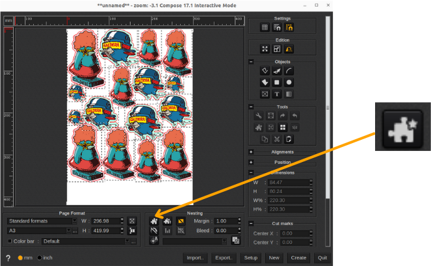This screenshot has height=266, width=431.
Task: Select the mm unit radio button
Action: (21, 258)
